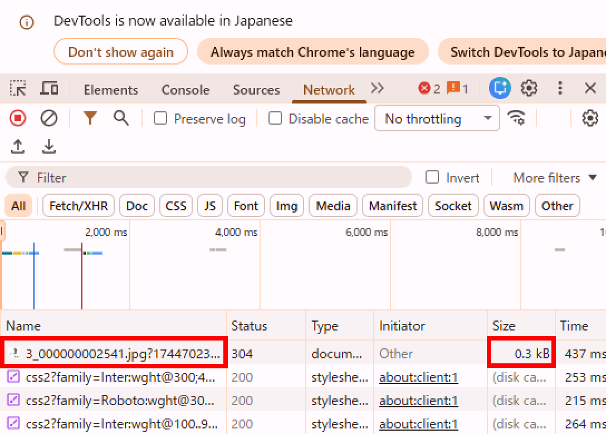Show more DevTools tabs chevron
This screenshot has height=434, width=606.
(378, 88)
